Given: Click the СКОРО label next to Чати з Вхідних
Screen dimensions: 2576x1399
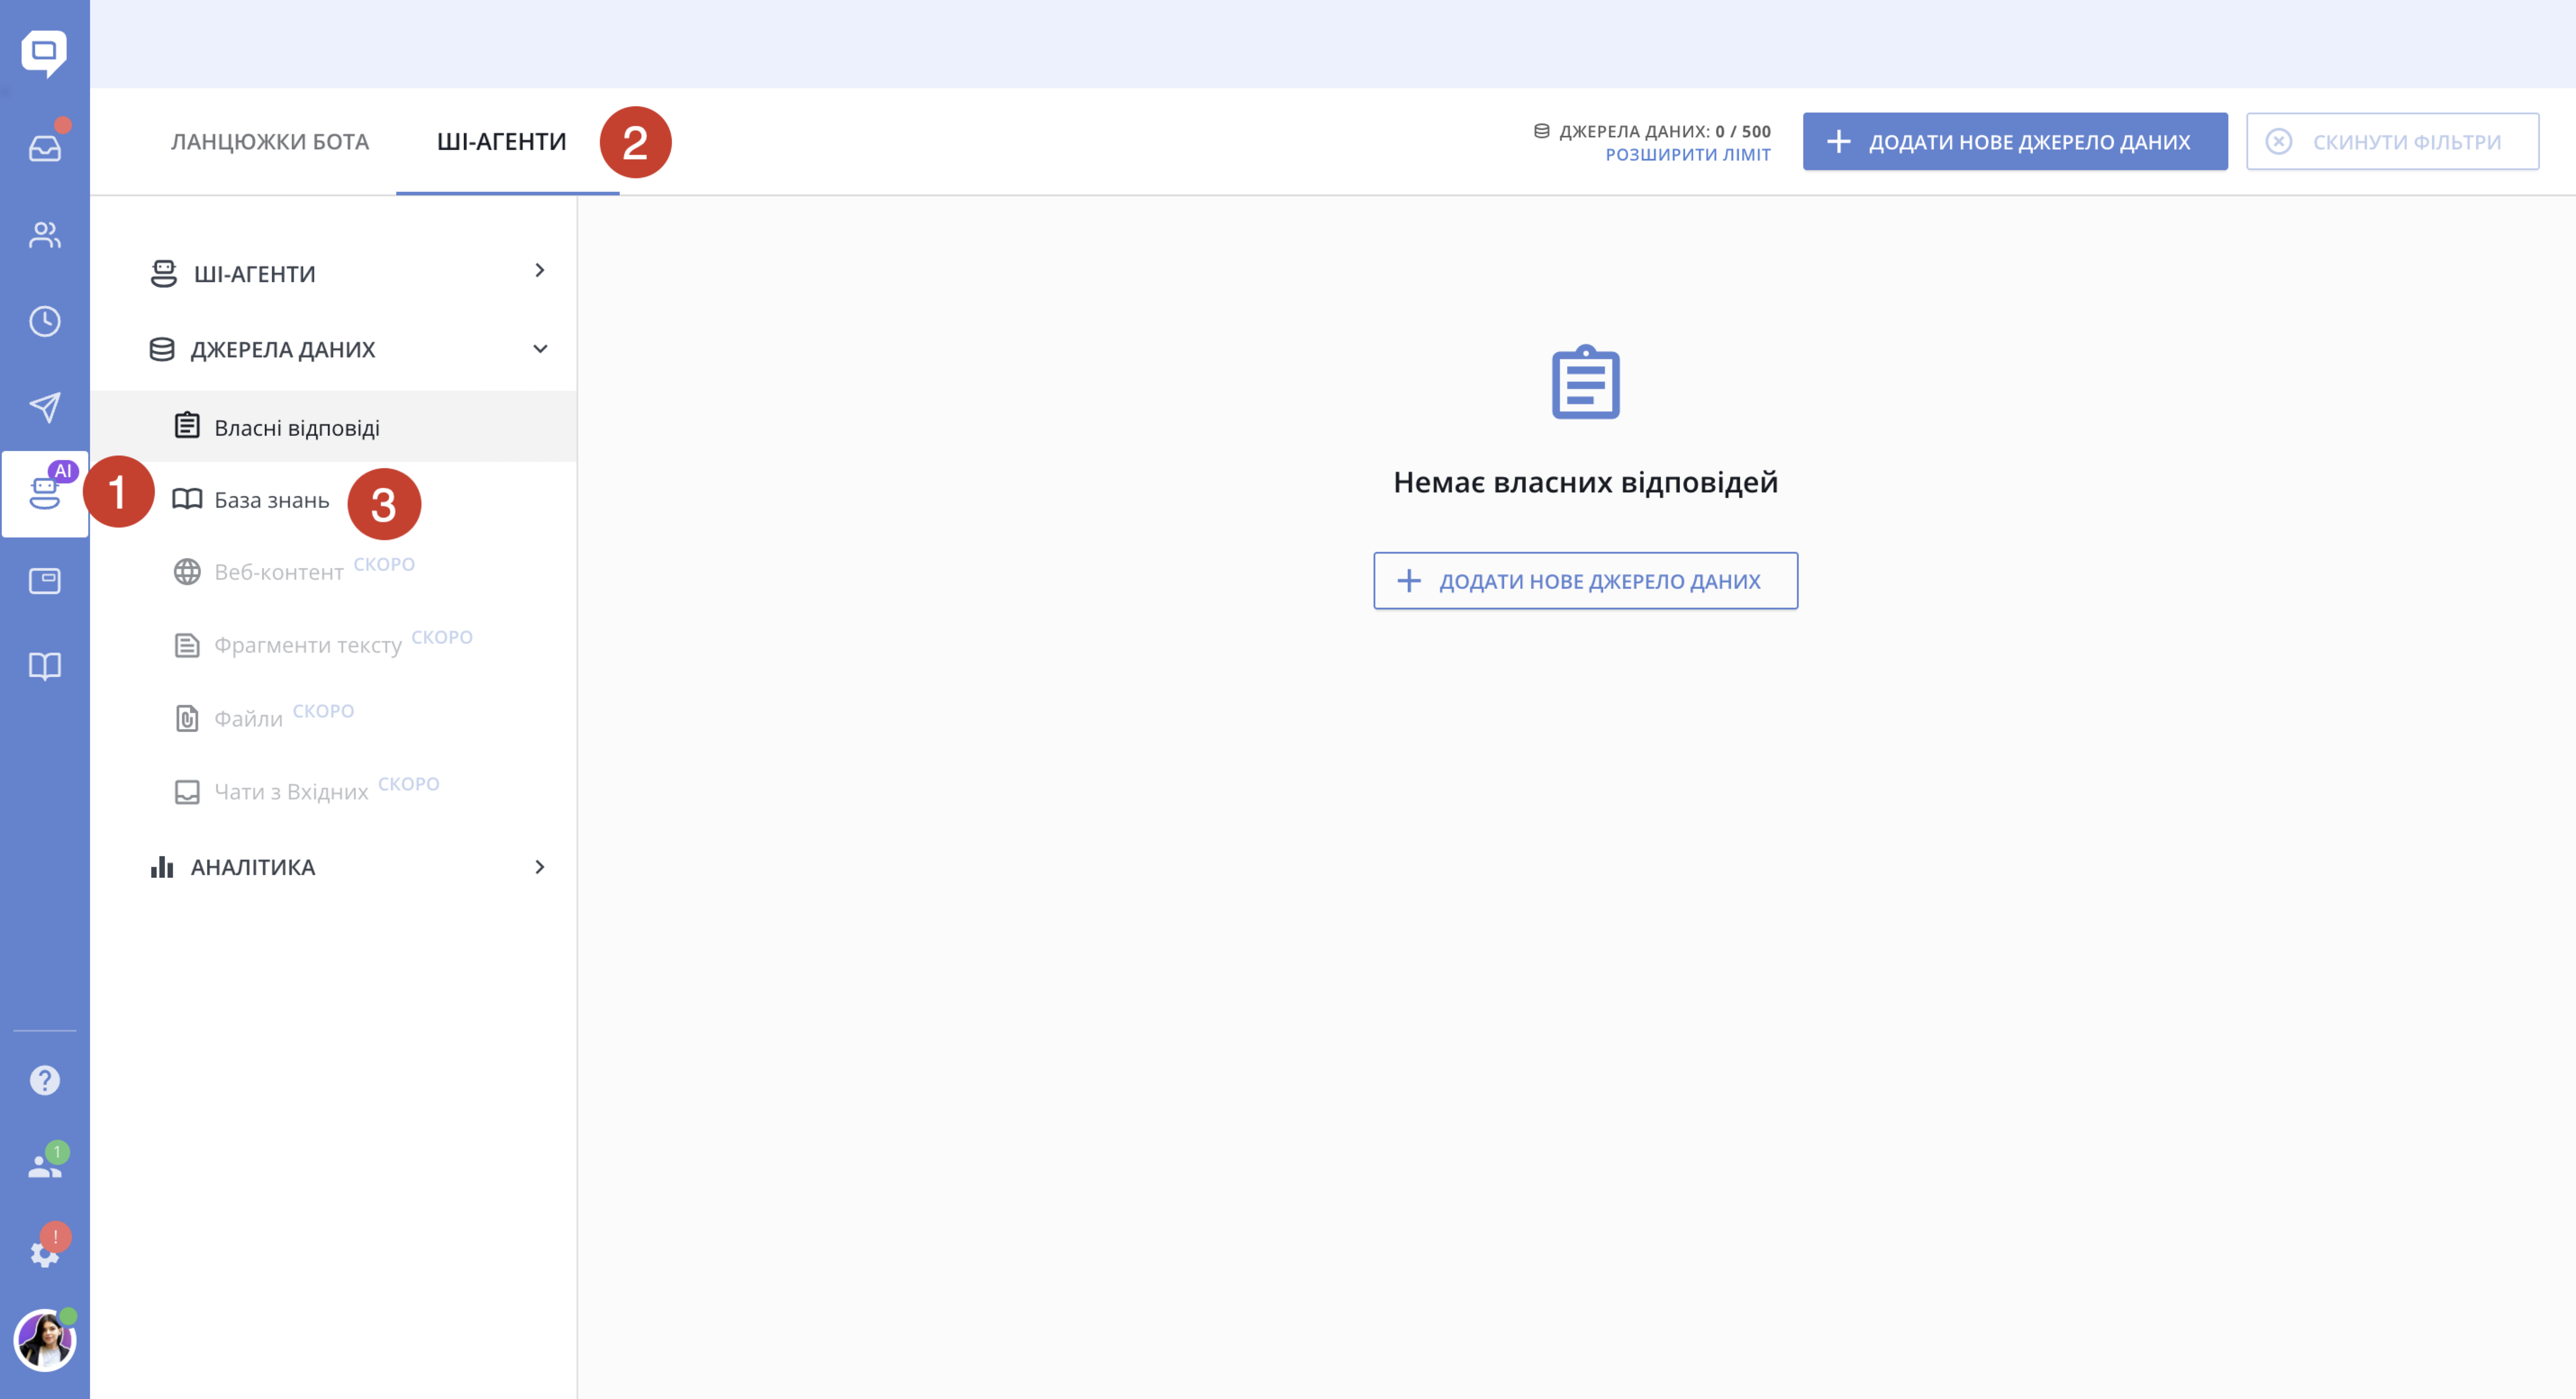Looking at the screenshot, I should point(409,784).
